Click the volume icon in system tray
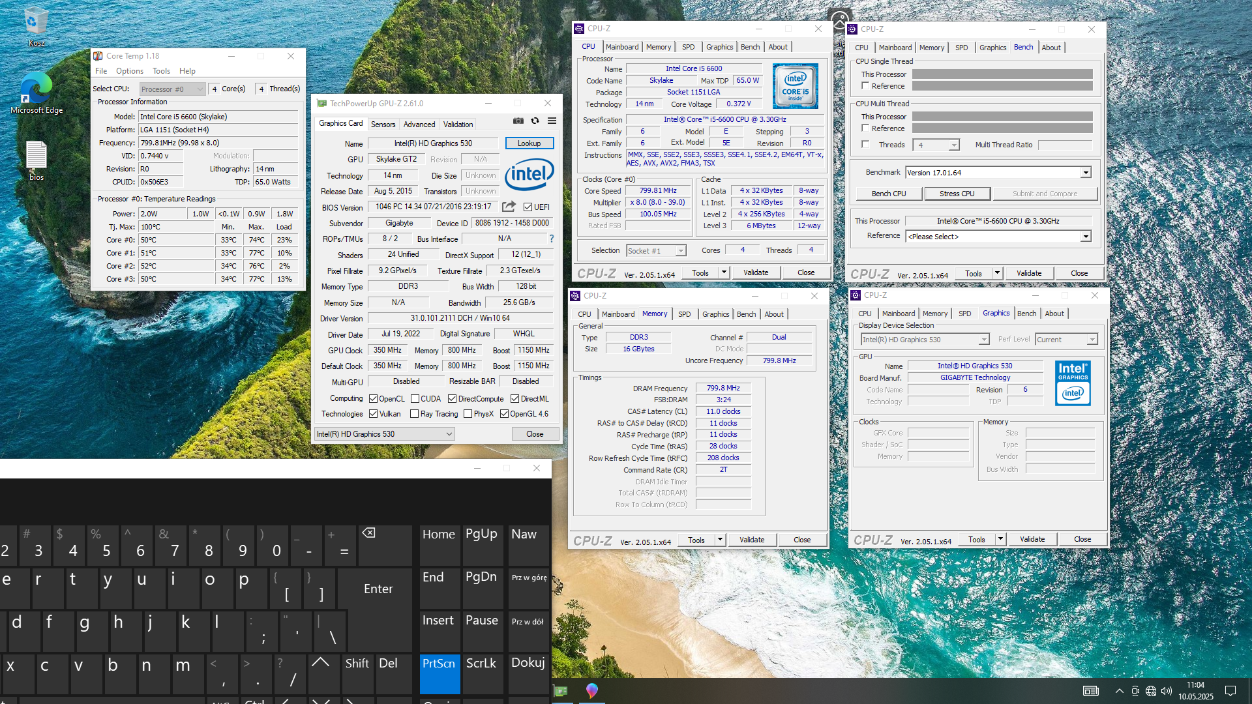This screenshot has height=704, width=1252. (1167, 691)
